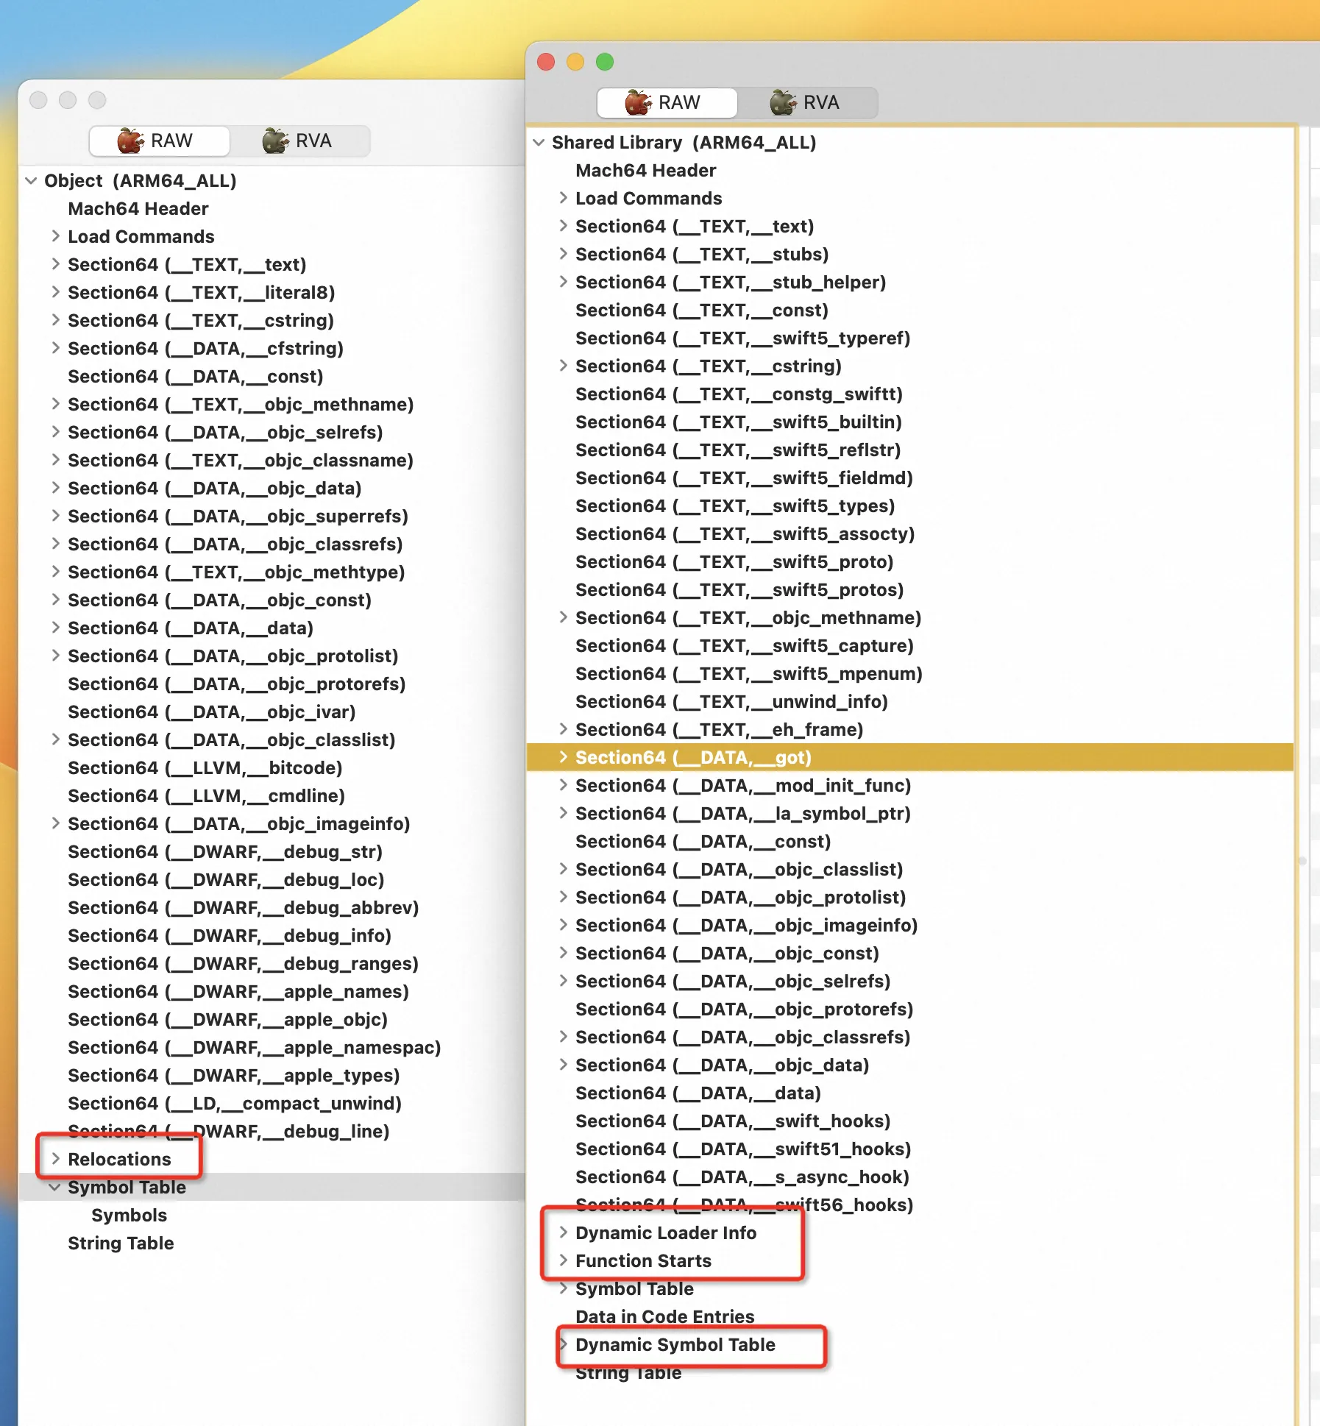Select String Table in the Shared Library window
Viewport: 1320px width, 1426px height.
click(628, 1372)
